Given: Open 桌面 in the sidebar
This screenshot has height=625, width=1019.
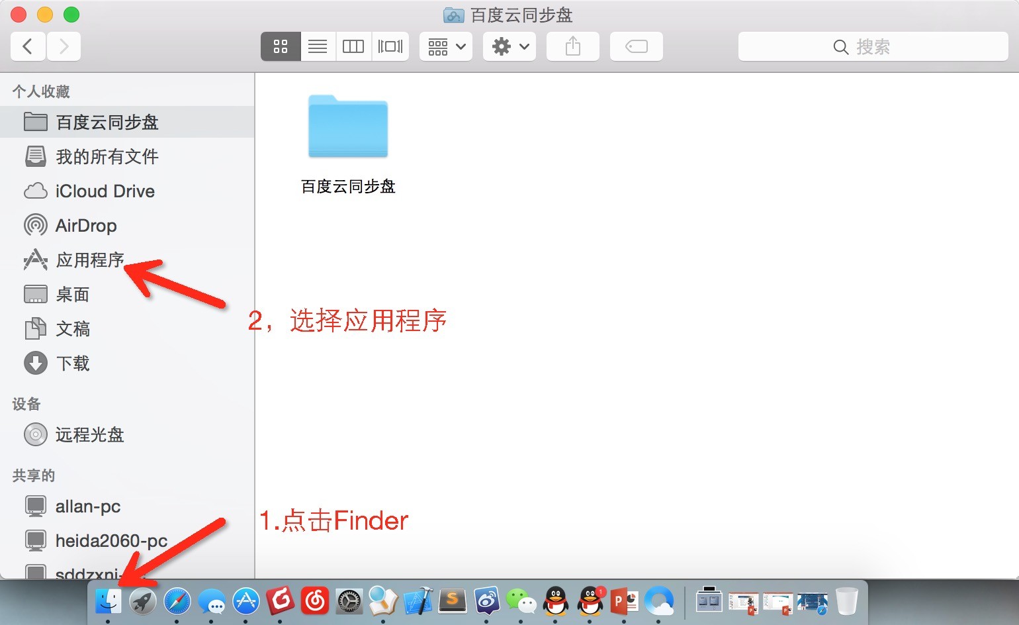Looking at the screenshot, I should point(127,294).
